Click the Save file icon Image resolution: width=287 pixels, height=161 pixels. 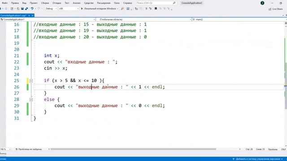(x=22, y=8)
